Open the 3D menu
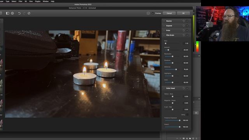 tap(26, 1)
